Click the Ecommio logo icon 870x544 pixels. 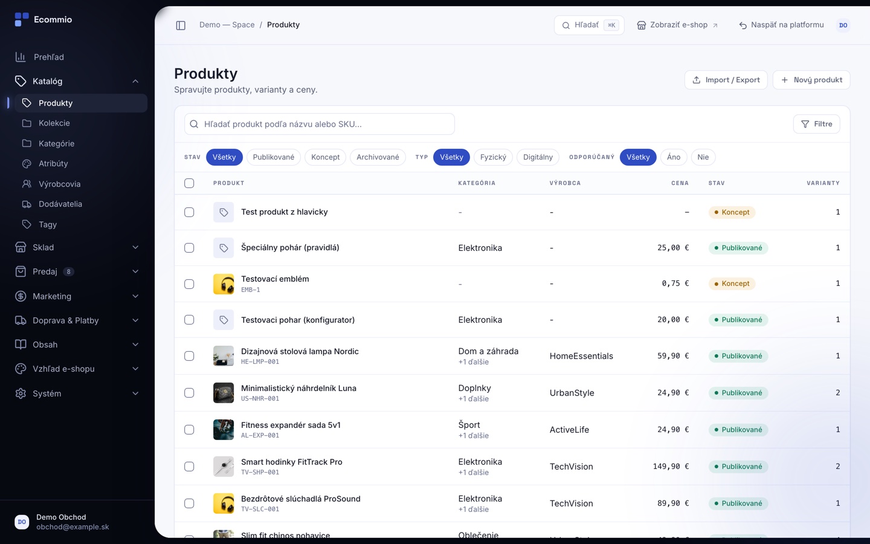(21, 19)
